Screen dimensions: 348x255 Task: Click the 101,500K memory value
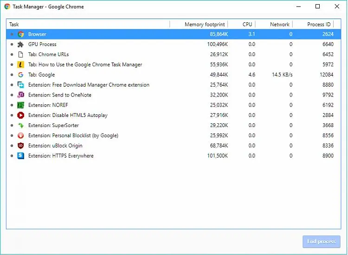click(218, 156)
